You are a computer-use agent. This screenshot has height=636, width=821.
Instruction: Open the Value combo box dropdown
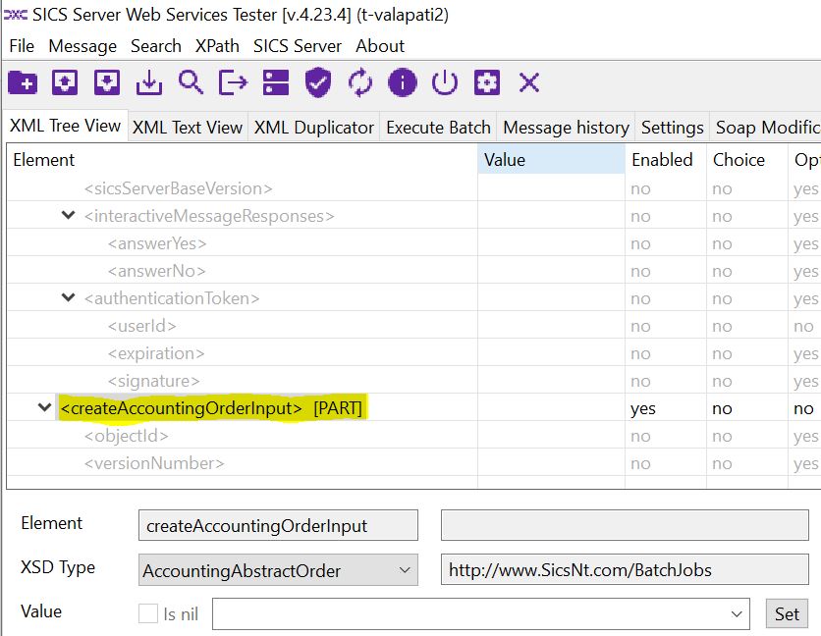click(737, 614)
